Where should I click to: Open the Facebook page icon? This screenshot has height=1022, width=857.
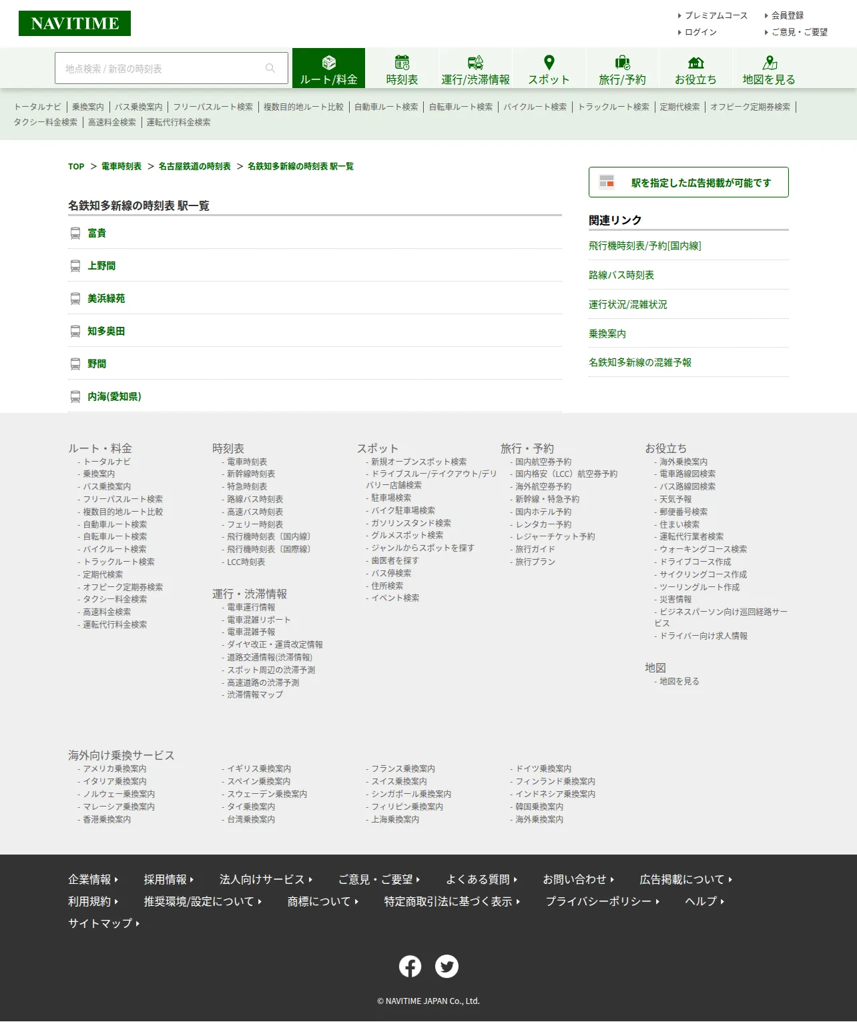tap(410, 966)
